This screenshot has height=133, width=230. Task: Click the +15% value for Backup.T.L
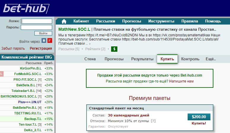click(x=49, y=119)
